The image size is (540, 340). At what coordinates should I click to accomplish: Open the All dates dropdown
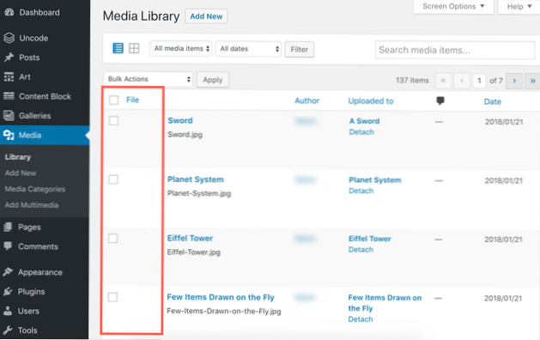coord(249,49)
